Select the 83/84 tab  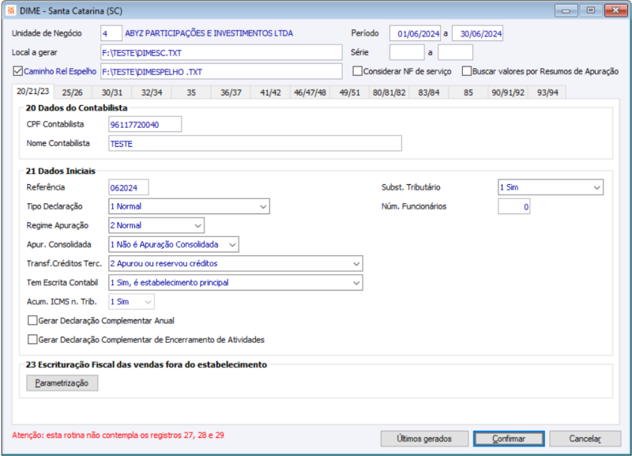click(428, 92)
